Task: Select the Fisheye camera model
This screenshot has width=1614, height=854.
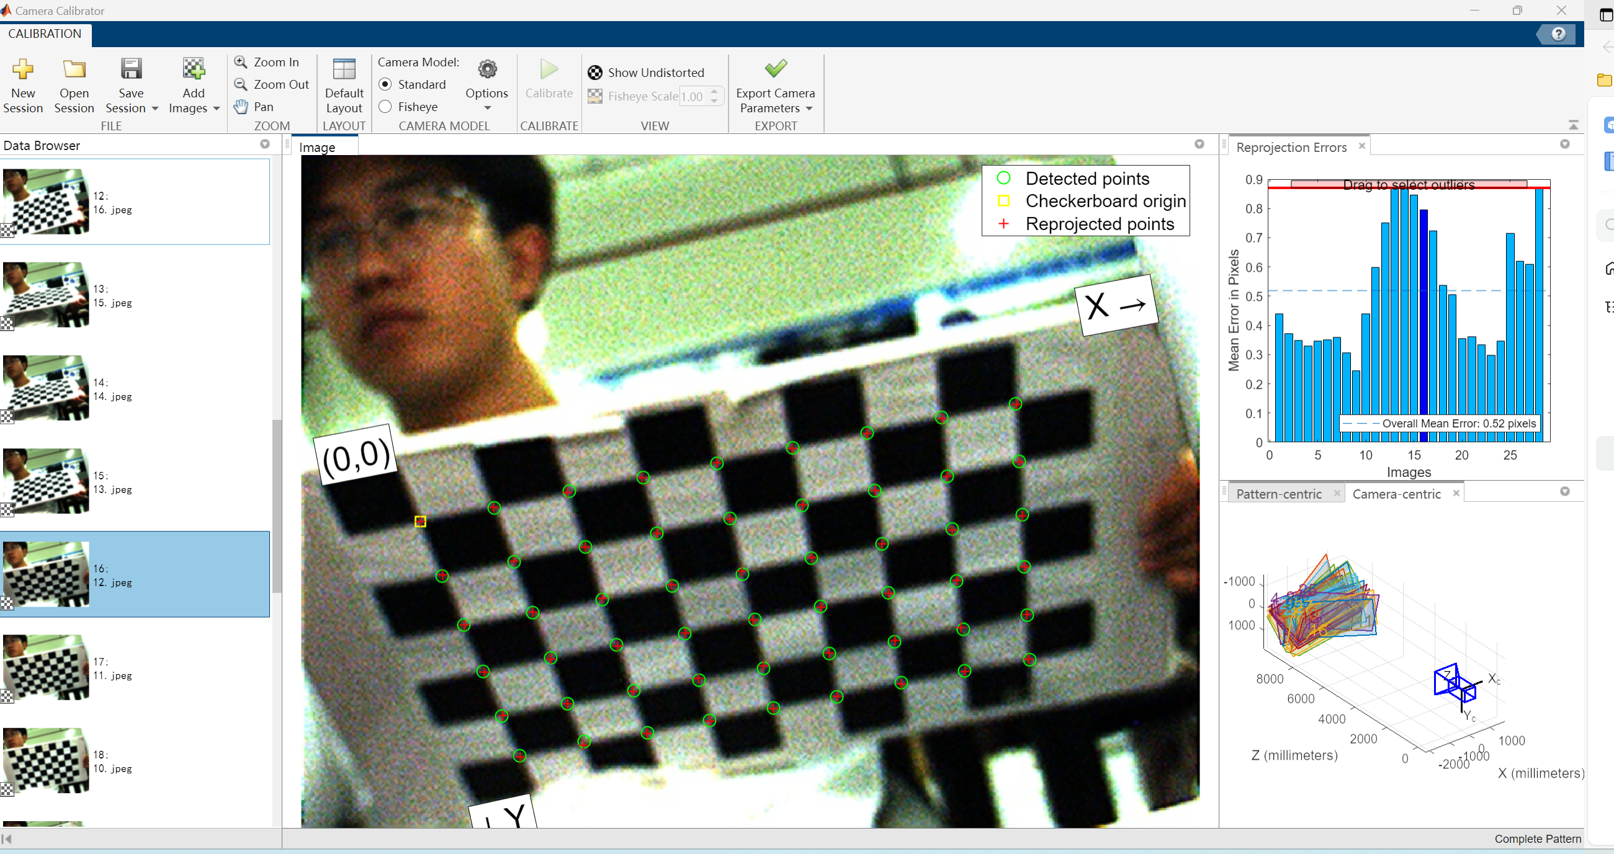Action: [x=386, y=107]
